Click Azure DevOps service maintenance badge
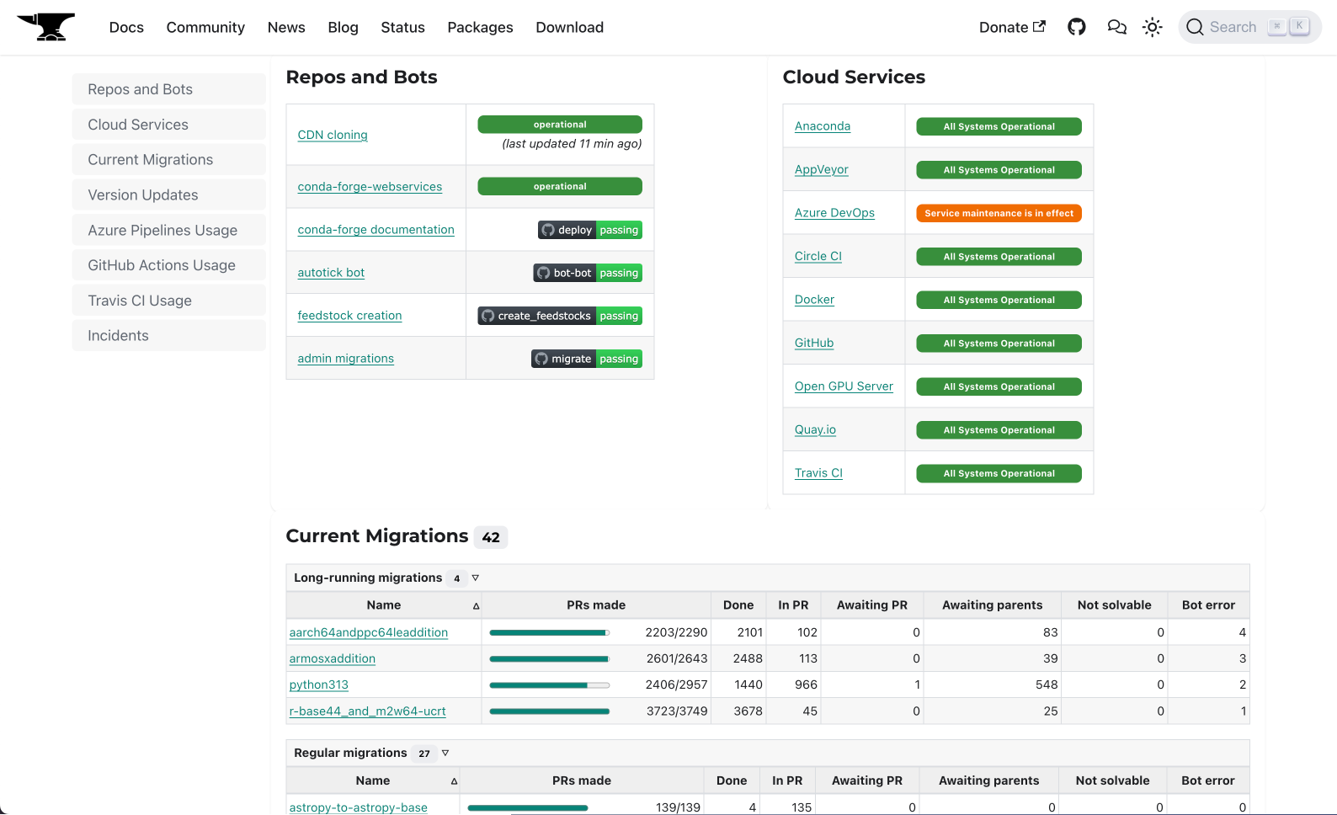1337x815 pixels. [999, 213]
